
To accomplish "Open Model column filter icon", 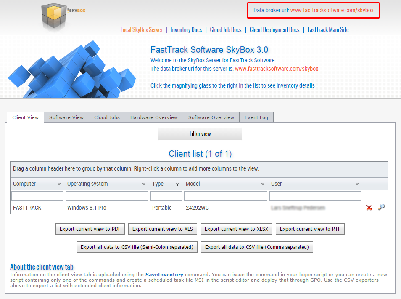I will click(263, 184).
